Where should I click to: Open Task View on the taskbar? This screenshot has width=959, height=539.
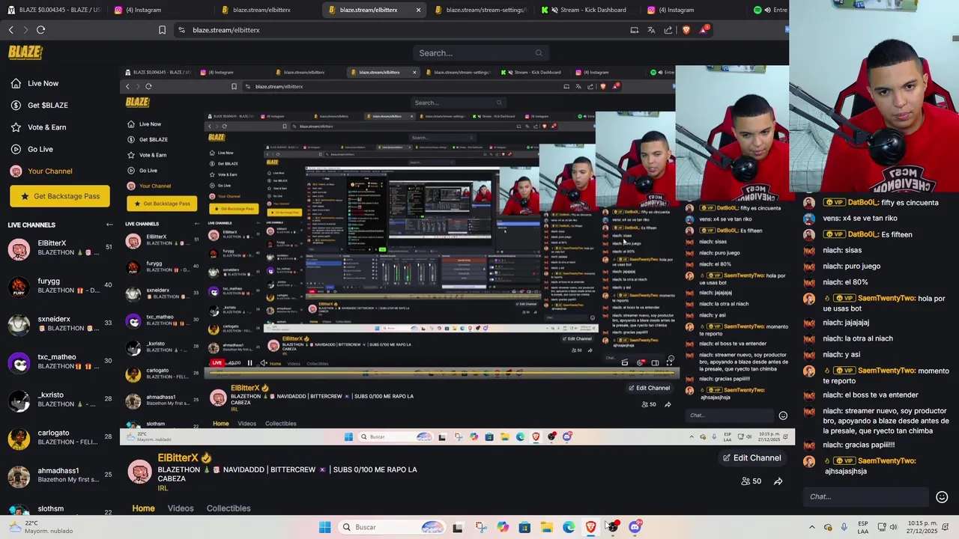458,527
